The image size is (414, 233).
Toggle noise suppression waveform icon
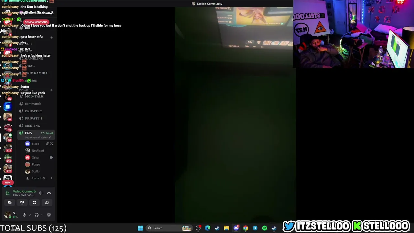click(41, 193)
